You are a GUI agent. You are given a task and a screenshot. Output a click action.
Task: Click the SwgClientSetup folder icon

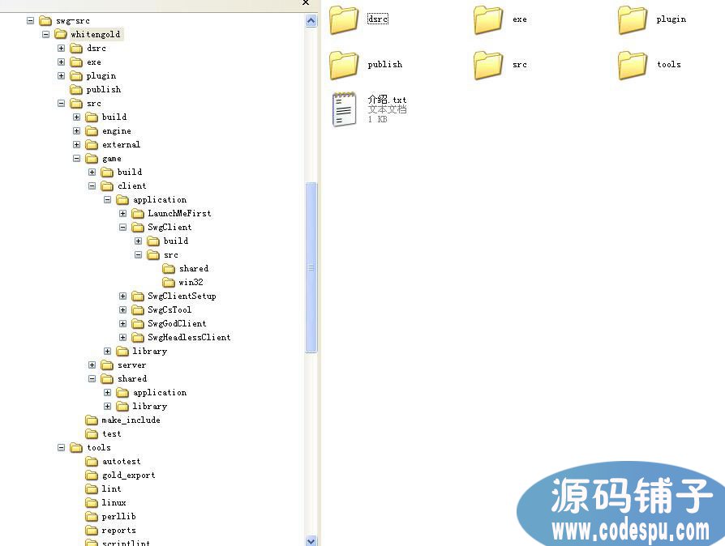pyautogui.click(x=138, y=296)
